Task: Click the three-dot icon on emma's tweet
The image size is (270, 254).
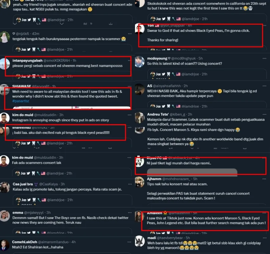Action: tap(130, 213)
